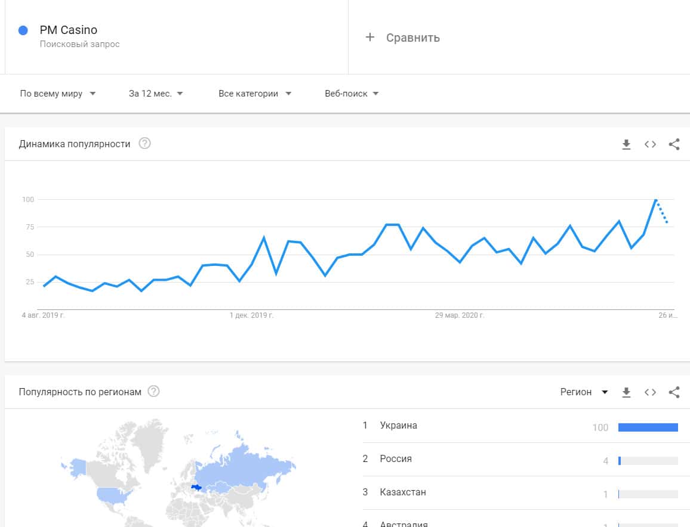Screen dimensions: 690x527
Task: Download the interest over time chart data
Action: pos(626,144)
